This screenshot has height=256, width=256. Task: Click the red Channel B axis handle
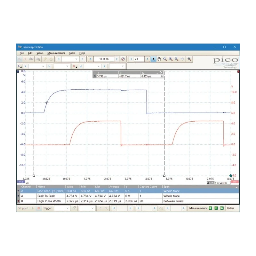(238, 71)
